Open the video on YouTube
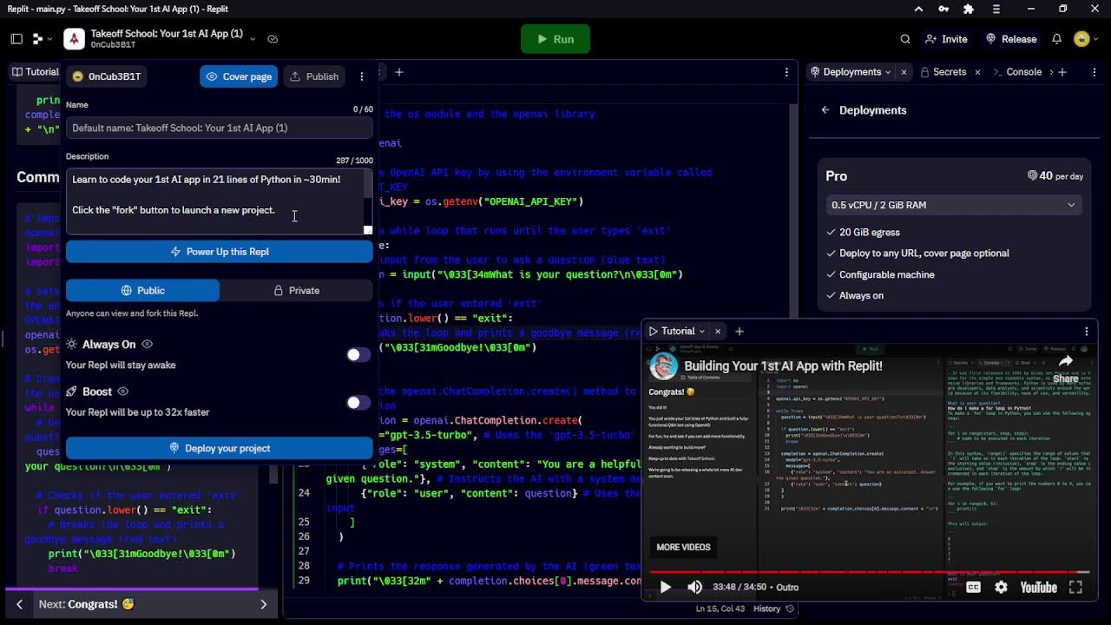 [x=1038, y=588]
